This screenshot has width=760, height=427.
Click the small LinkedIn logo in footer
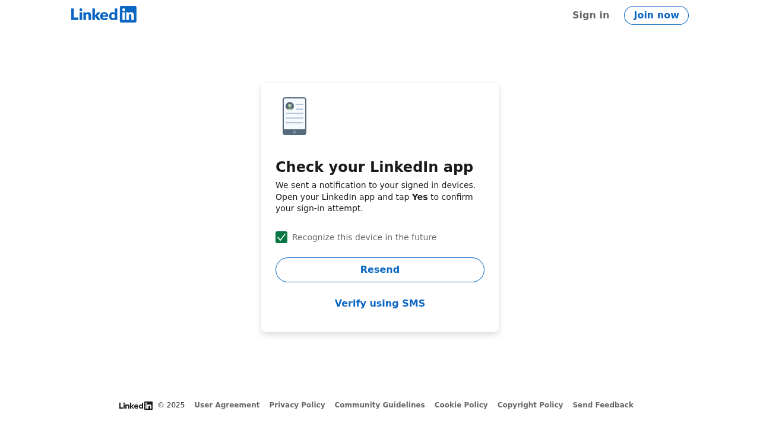[136, 406]
